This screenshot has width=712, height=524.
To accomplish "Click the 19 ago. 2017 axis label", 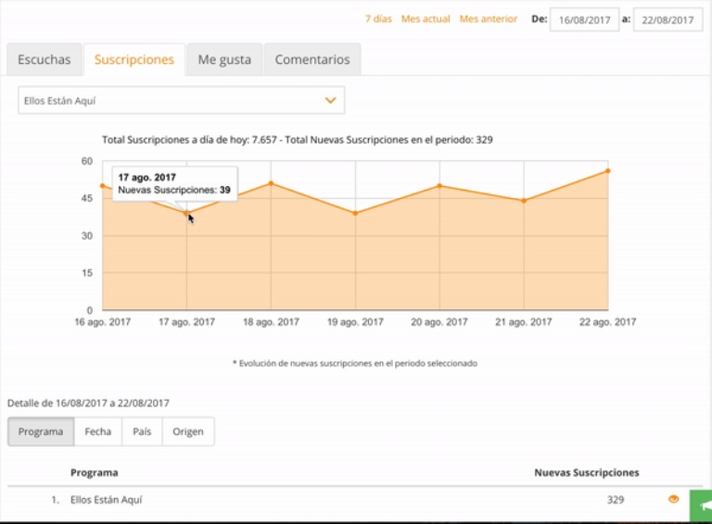I will [x=355, y=322].
